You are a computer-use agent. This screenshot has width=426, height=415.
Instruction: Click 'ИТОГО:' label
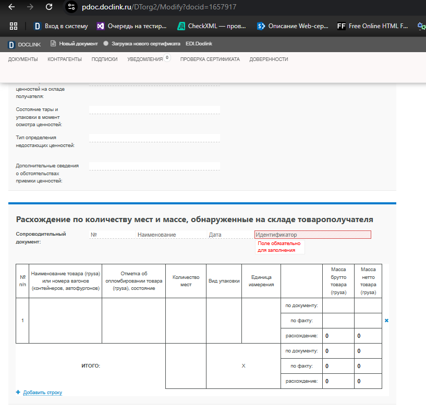pos(91,366)
